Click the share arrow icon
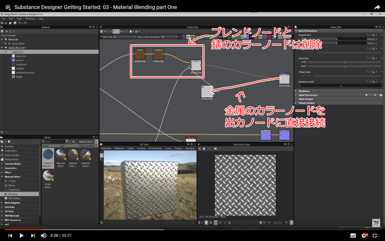Image resolution: width=385 pixels, height=241 pixels. (377, 7)
